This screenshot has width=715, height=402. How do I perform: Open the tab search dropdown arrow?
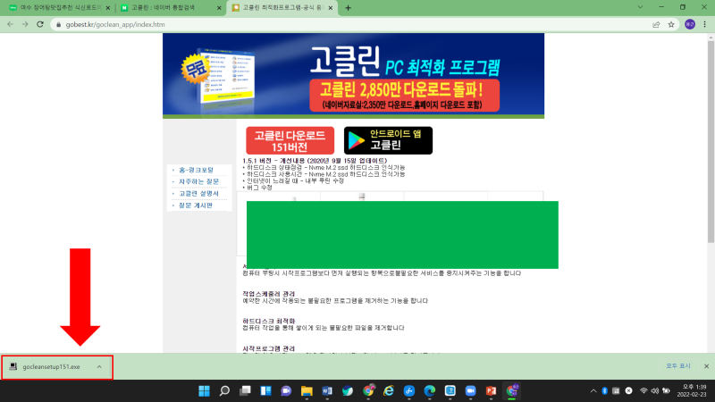coord(640,7)
